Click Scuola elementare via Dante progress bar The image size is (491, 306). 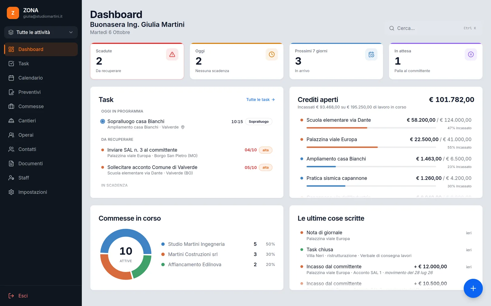coord(371,128)
